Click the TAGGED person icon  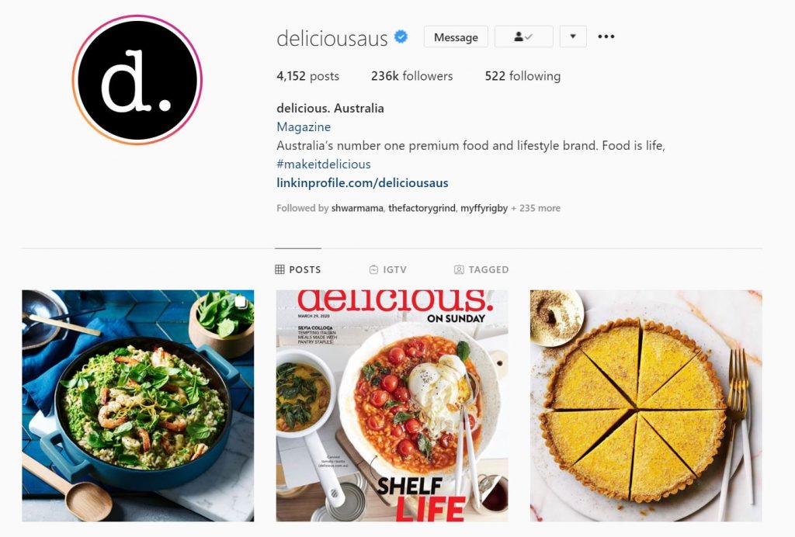coord(459,269)
